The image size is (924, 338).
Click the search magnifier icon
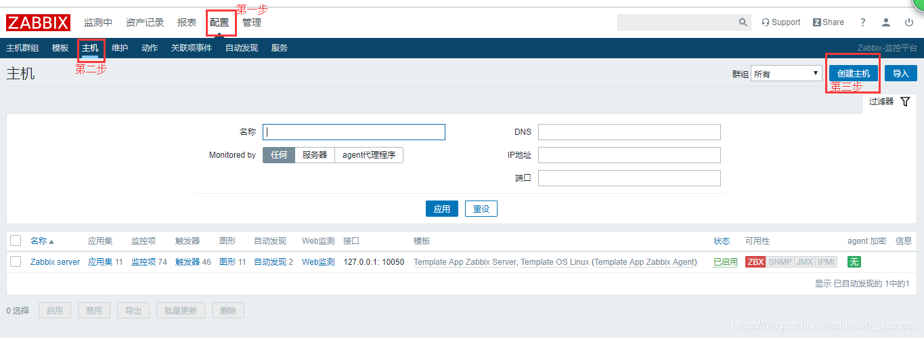point(743,22)
